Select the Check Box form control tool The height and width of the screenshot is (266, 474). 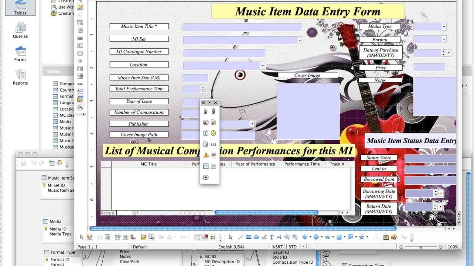click(x=80, y=30)
